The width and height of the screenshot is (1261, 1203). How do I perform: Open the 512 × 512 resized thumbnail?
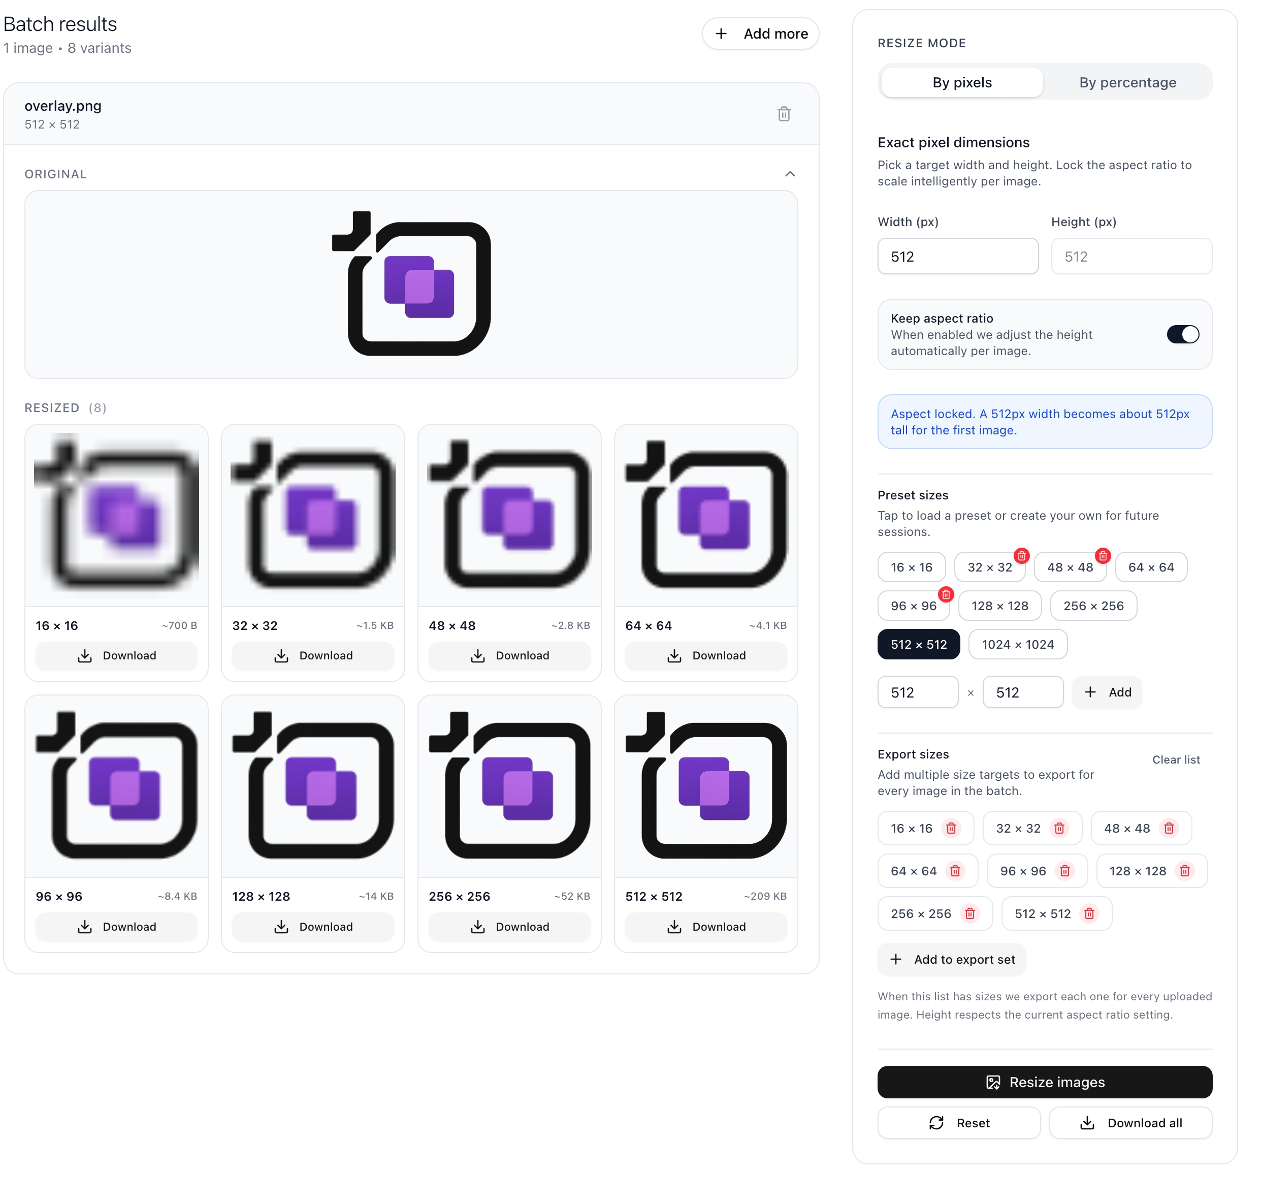click(x=705, y=789)
